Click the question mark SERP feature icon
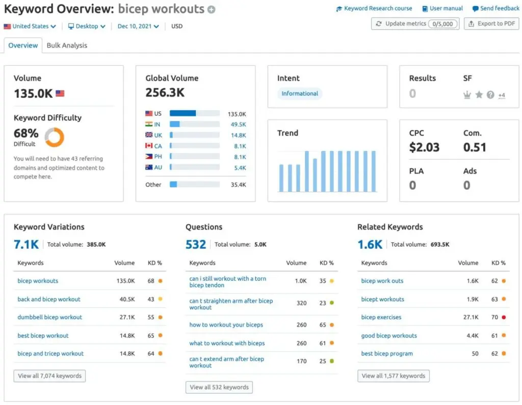 pos(490,95)
